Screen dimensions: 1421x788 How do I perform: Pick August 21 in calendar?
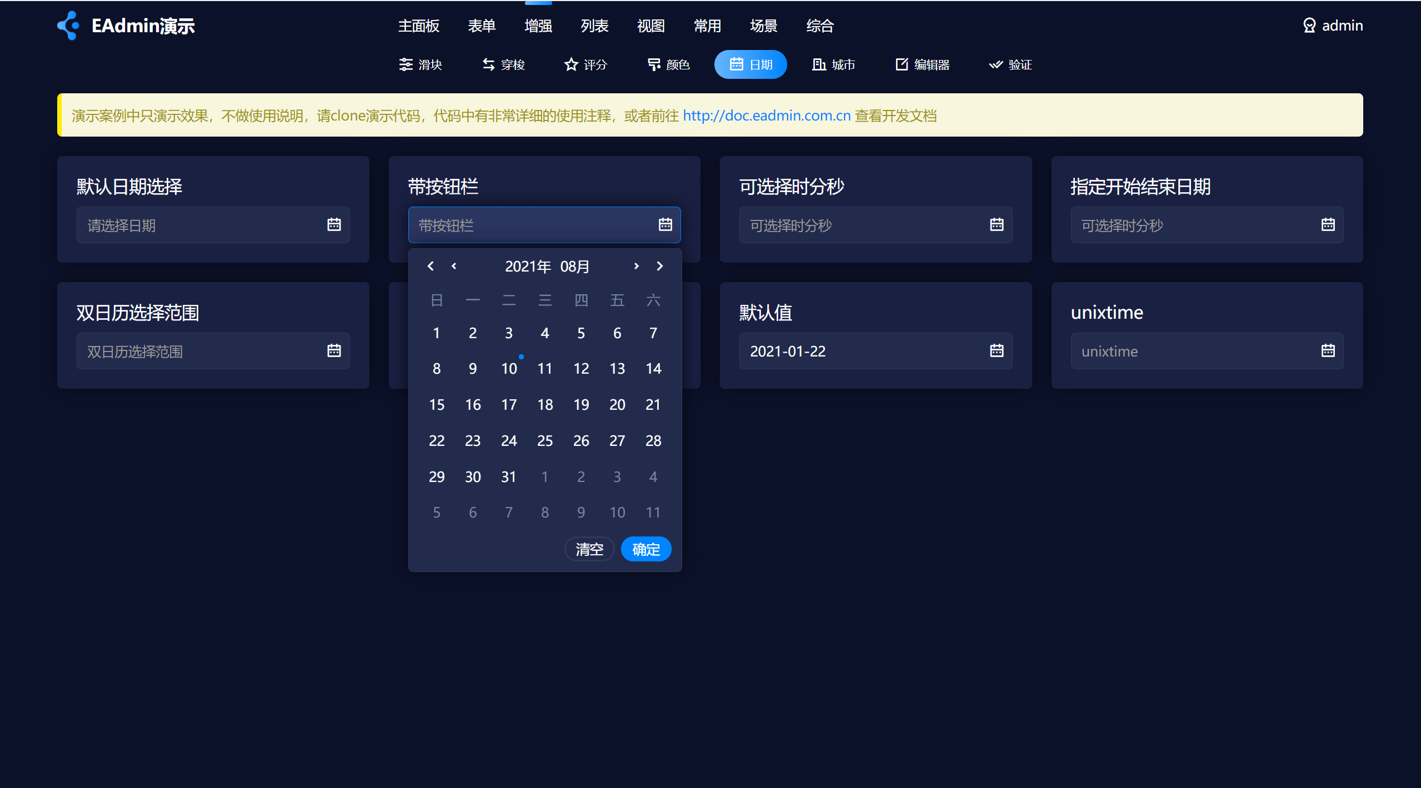tap(653, 404)
